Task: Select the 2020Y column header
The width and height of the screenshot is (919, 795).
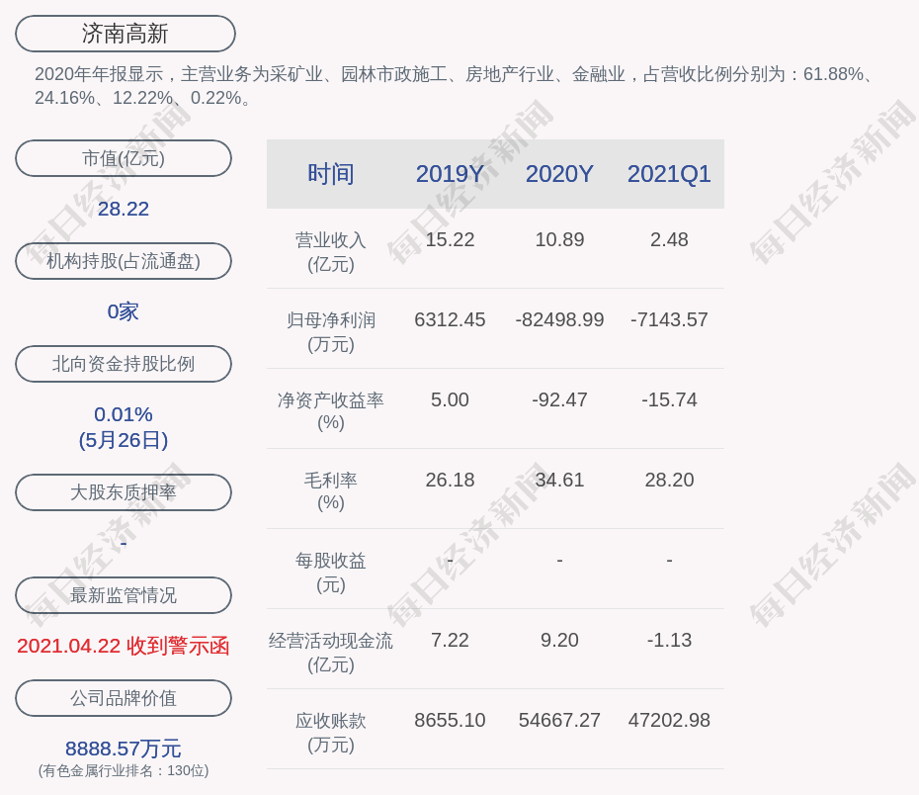Action: [559, 174]
